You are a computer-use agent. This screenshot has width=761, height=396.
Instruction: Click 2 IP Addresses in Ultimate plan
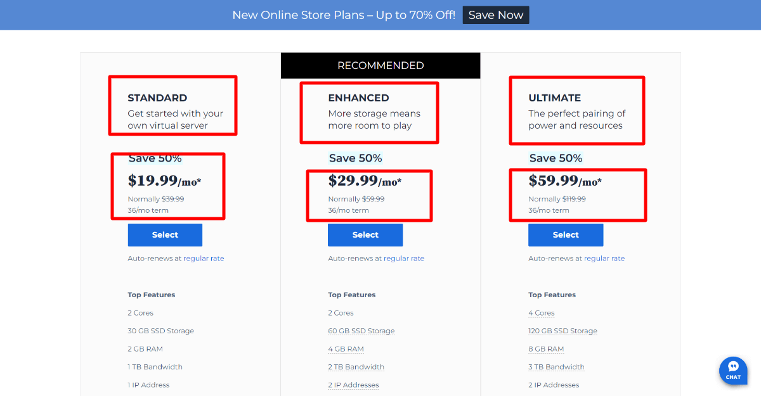(x=554, y=385)
